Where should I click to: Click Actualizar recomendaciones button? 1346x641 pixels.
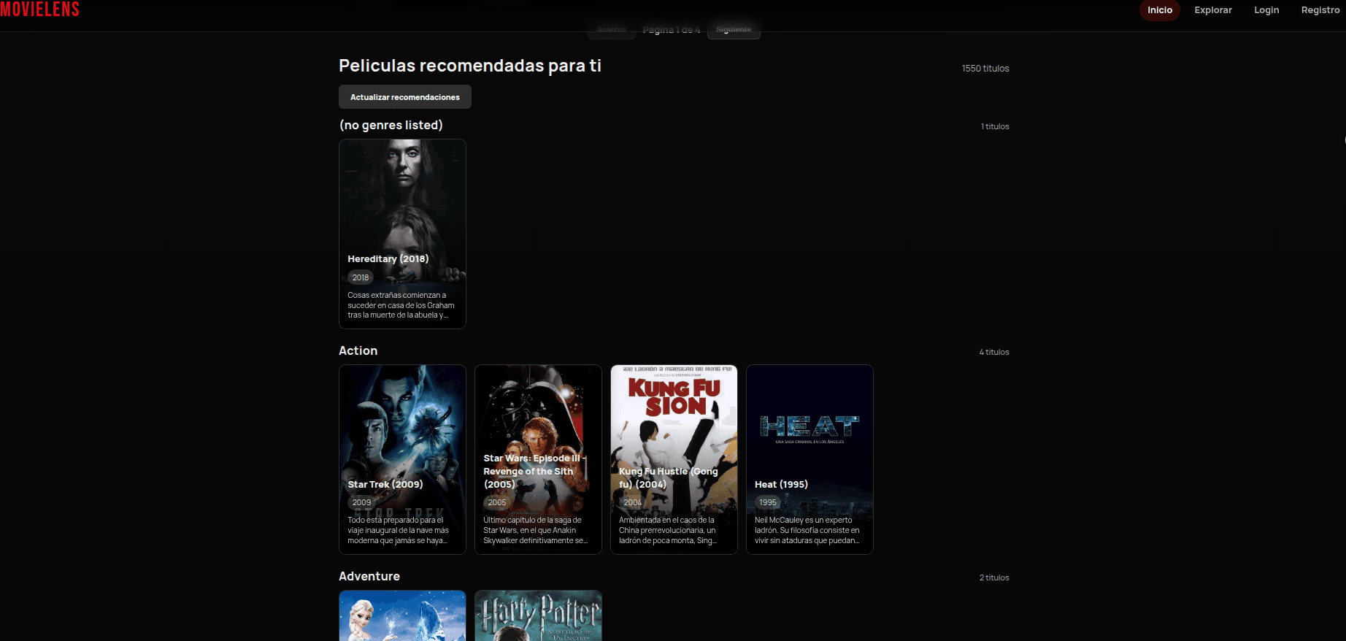[x=405, y=97]
